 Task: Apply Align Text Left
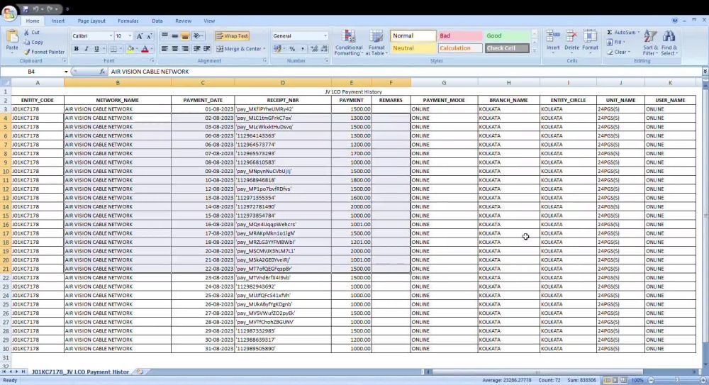164,48
